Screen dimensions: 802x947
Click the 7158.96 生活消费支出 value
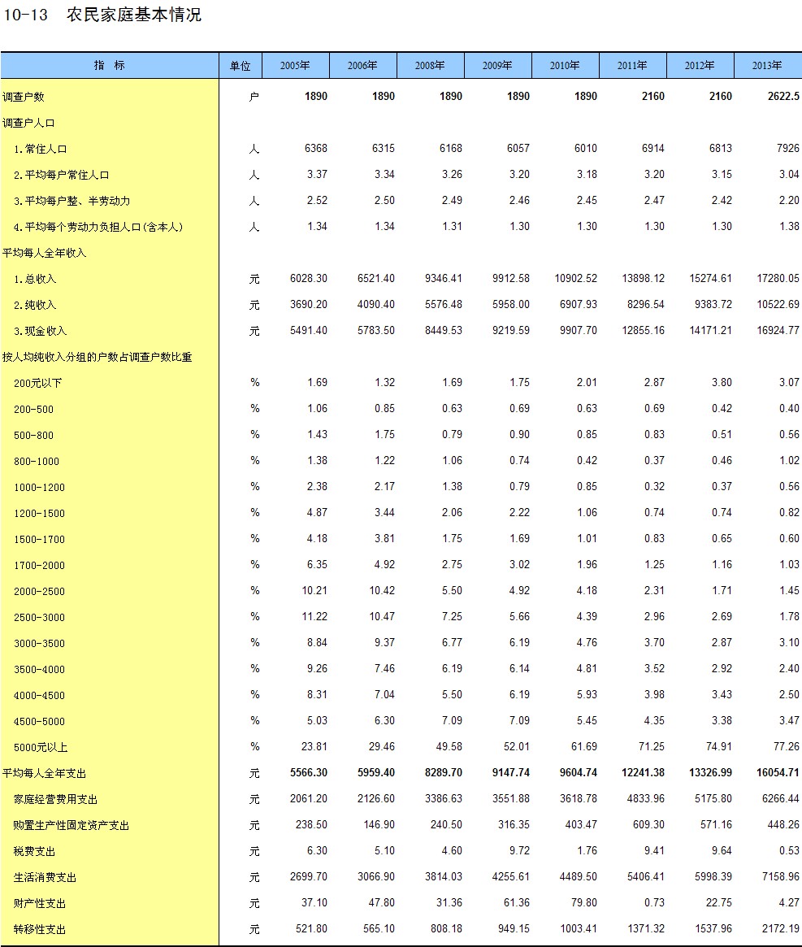pyautogui.click(x=781, y=875)
